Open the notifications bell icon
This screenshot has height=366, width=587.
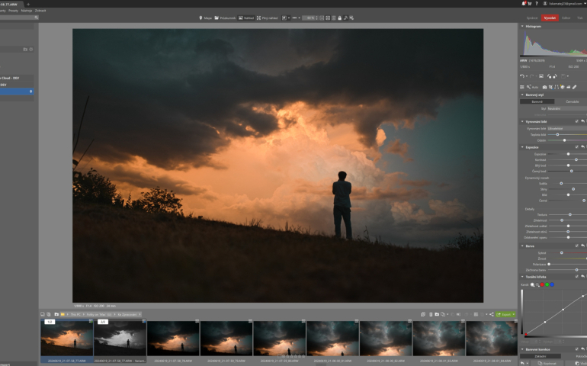tap(524, 3)
